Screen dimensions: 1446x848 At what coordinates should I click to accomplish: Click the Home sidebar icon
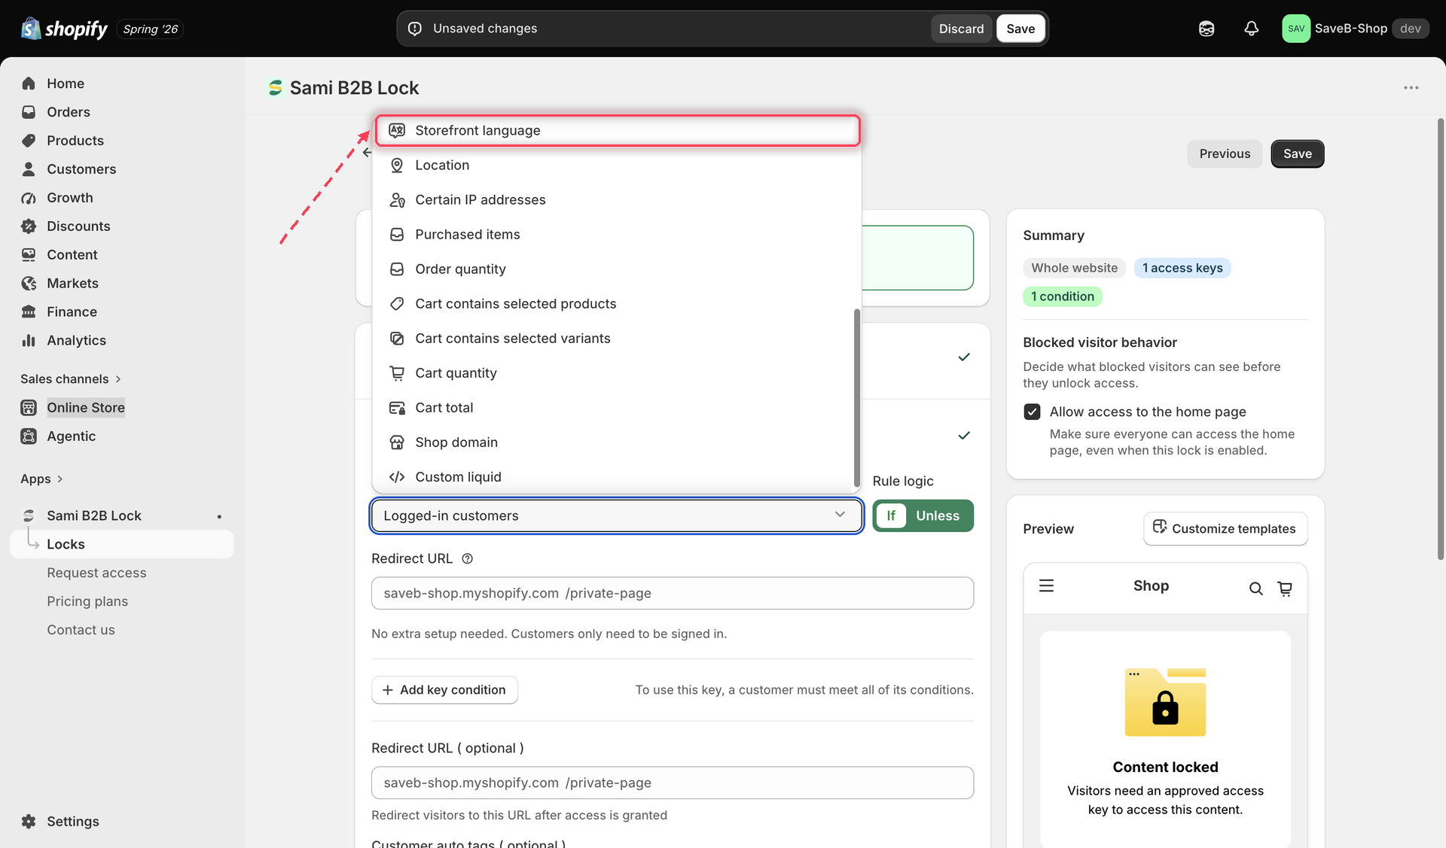click(29, 84)
